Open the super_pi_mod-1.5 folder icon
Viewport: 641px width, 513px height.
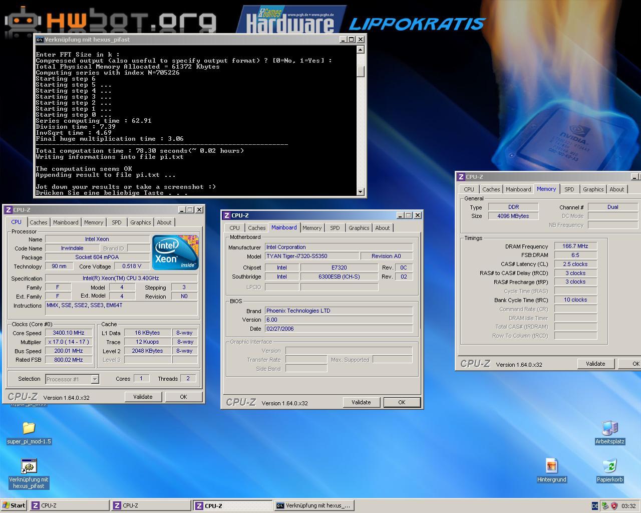(29, 428)
